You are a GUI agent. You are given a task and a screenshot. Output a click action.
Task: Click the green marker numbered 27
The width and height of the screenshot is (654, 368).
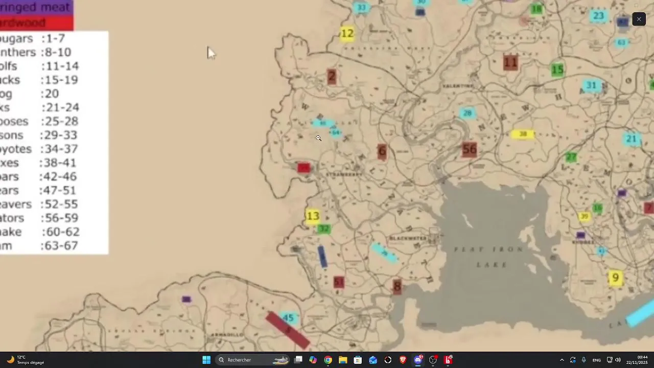coord(571,157)
